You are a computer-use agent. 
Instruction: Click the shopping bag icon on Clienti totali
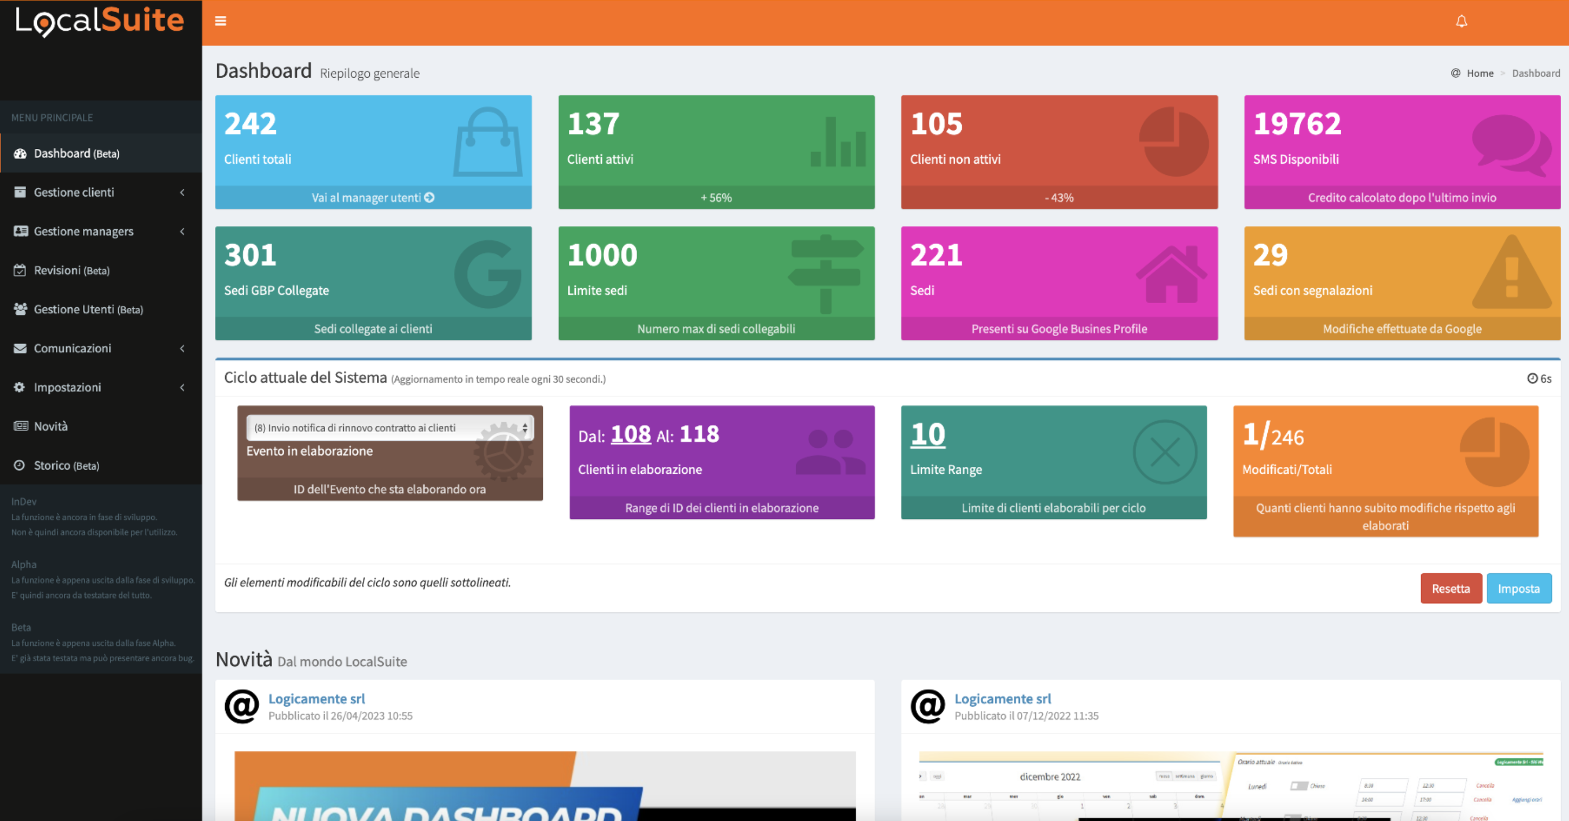pos(488,142)
